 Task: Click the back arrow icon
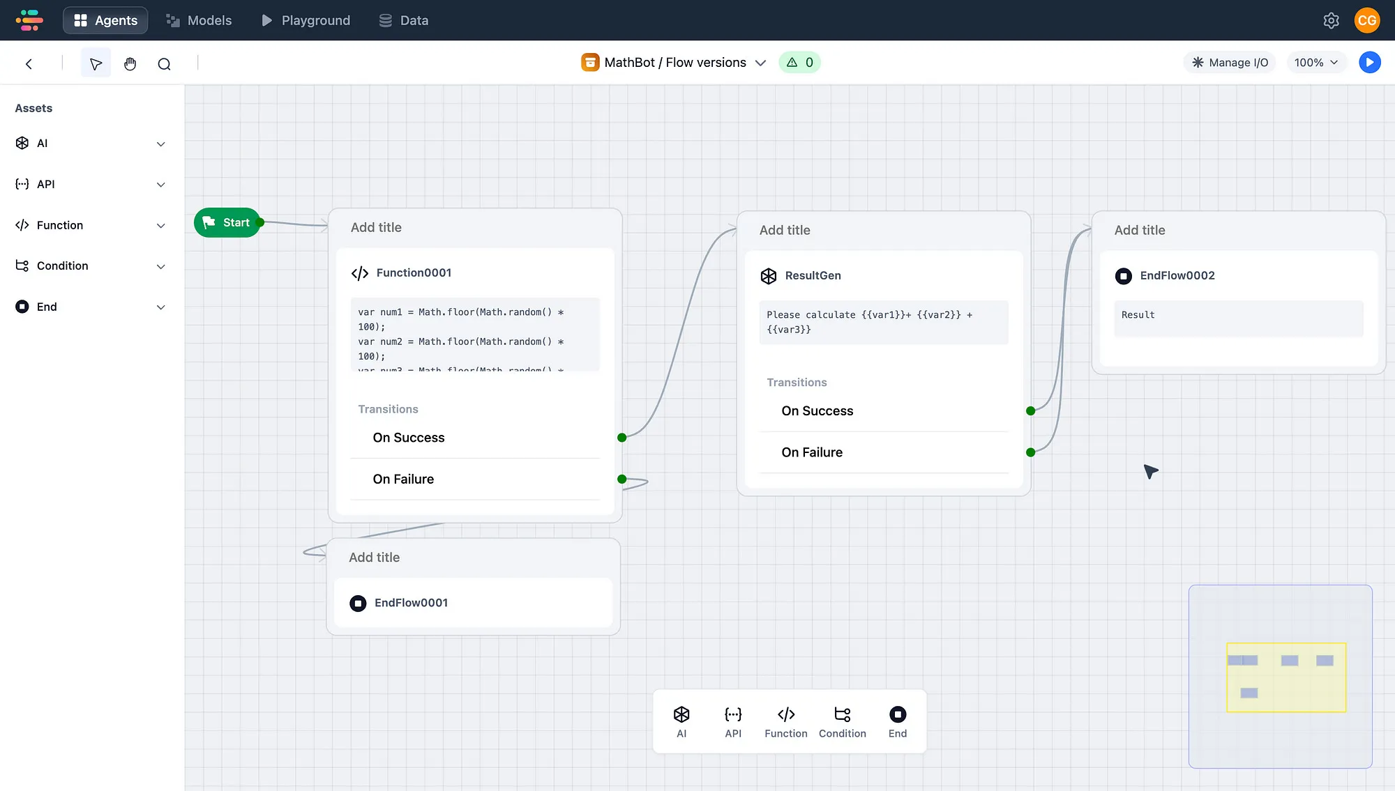[29, 63]
